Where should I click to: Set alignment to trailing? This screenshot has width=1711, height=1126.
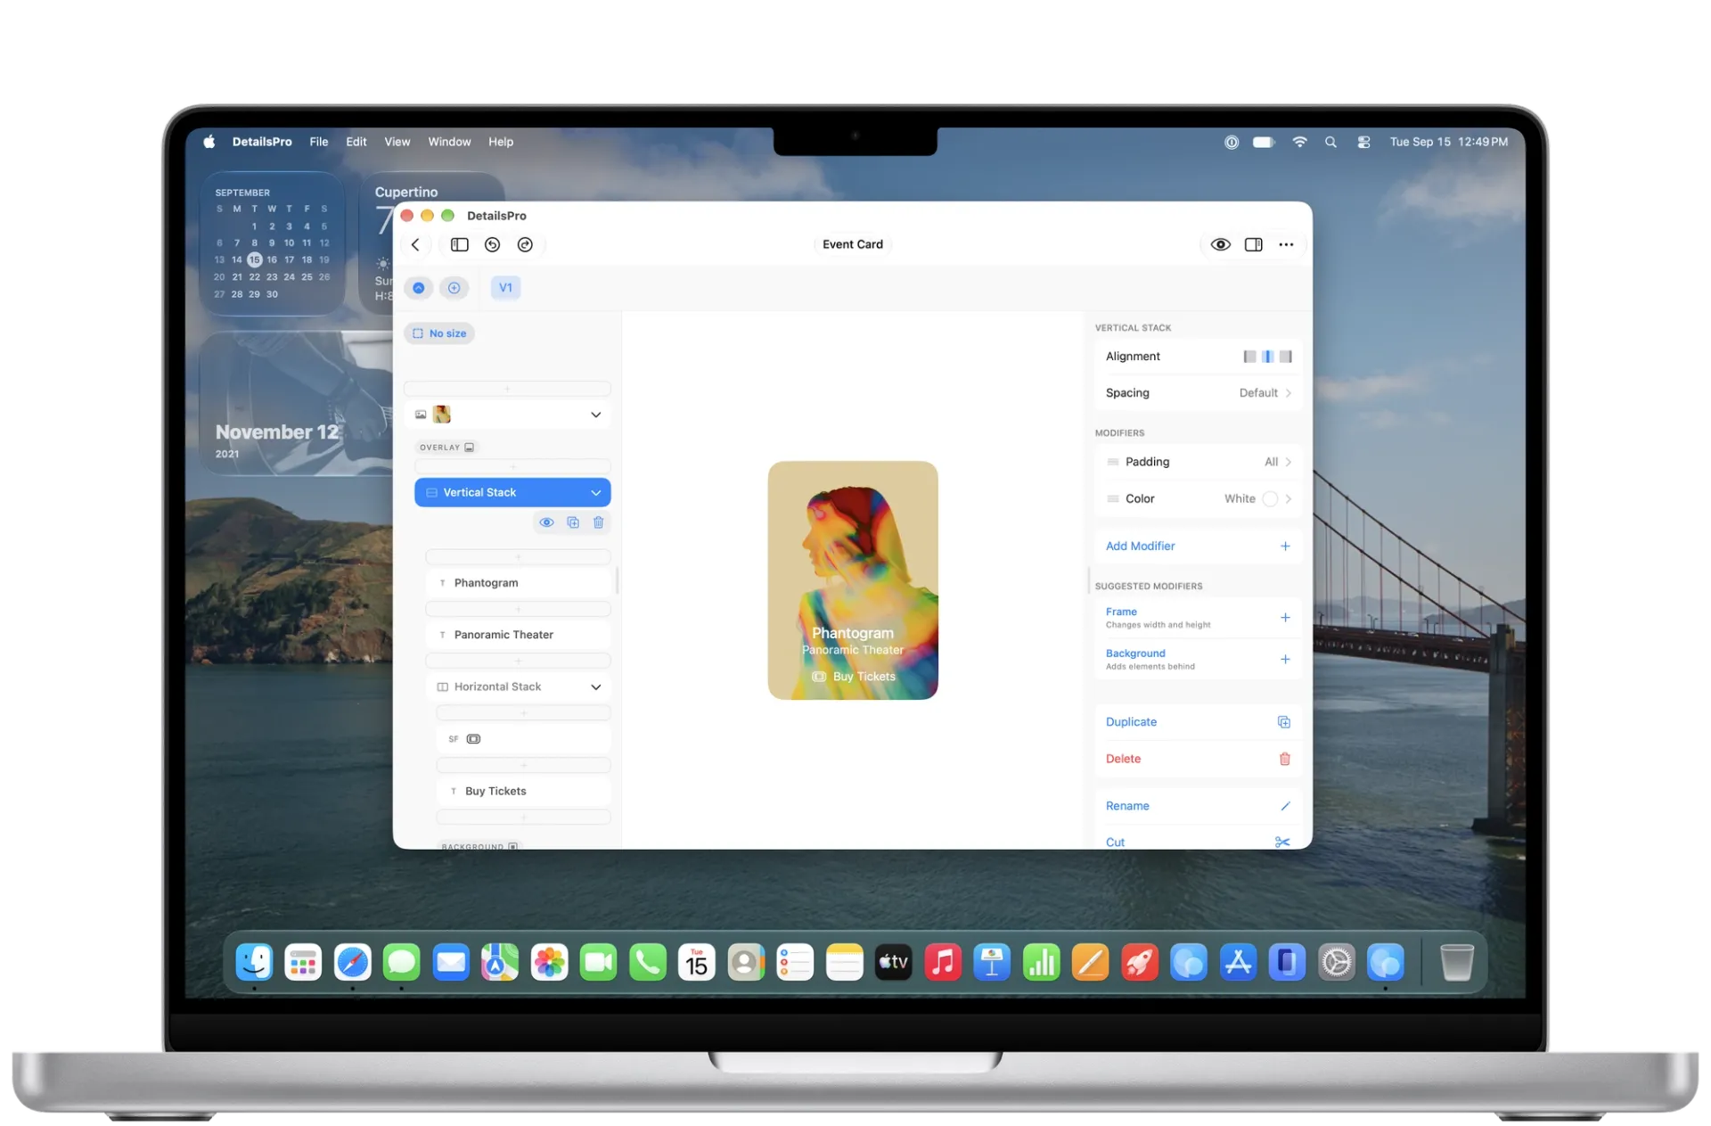(1285, 357)
